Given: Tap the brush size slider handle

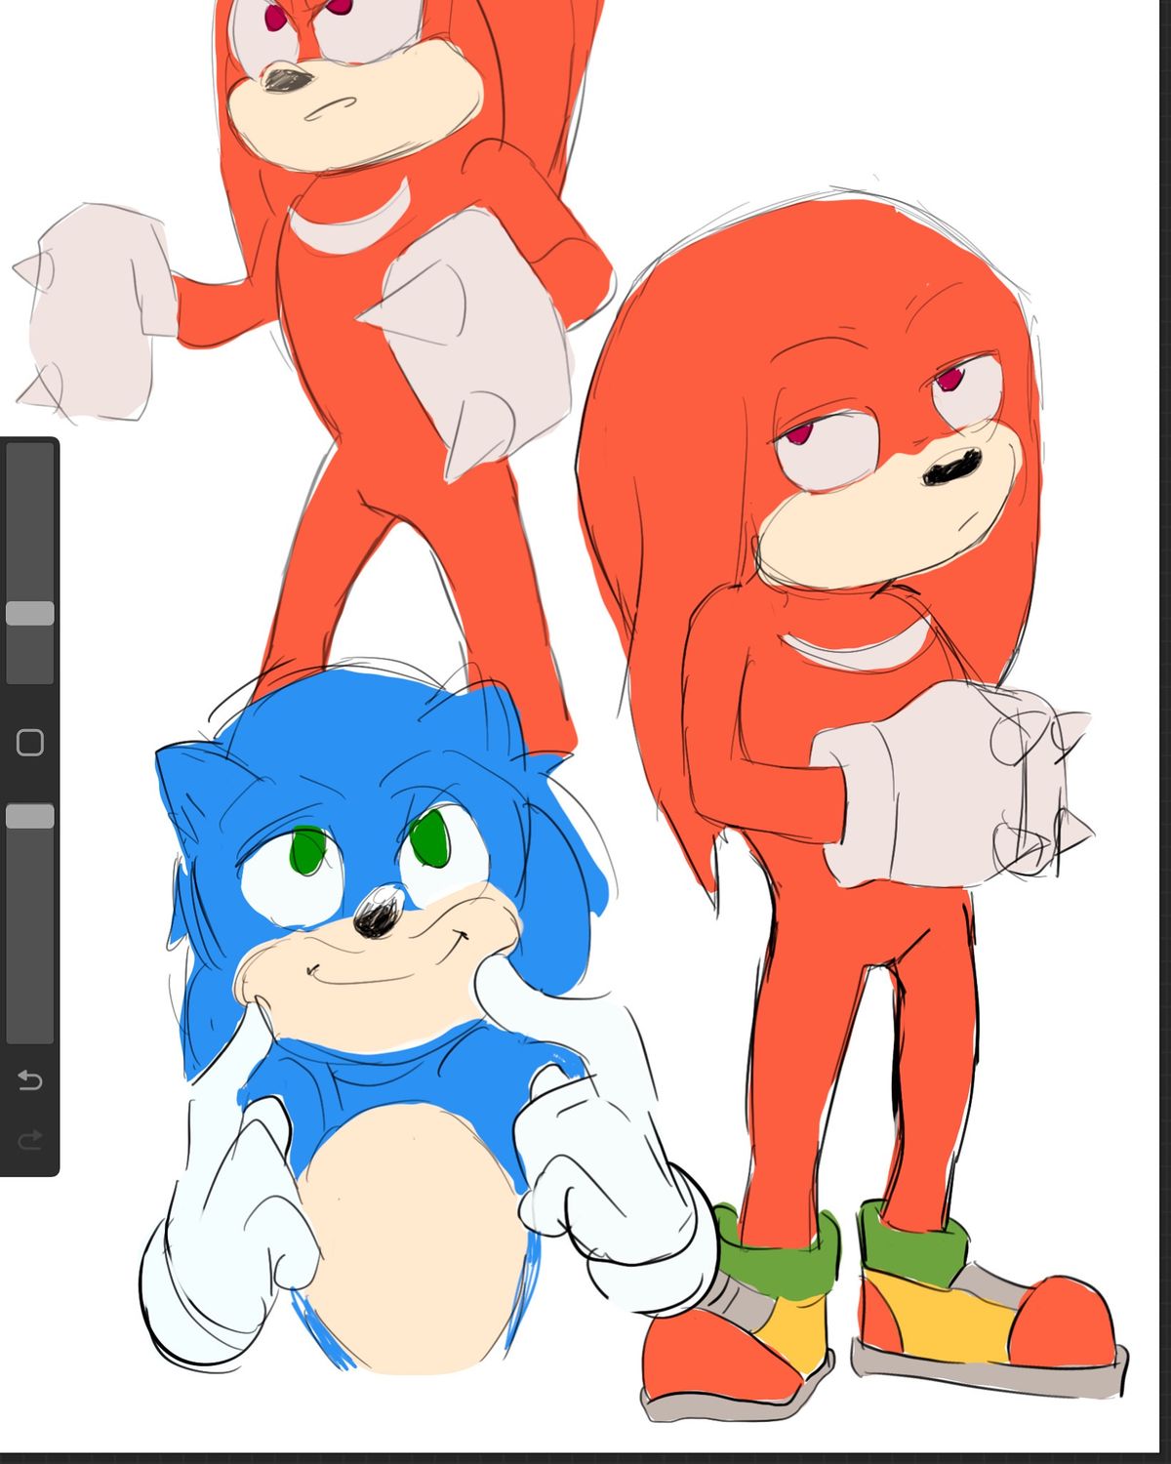Looking at the screenshot, I should (30, 613).
